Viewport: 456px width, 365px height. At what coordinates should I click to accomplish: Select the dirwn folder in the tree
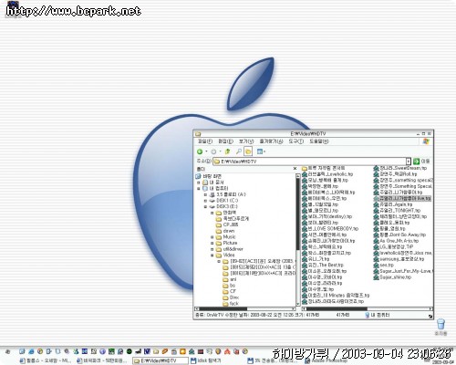pyautogui.click(x=225, y=231)
